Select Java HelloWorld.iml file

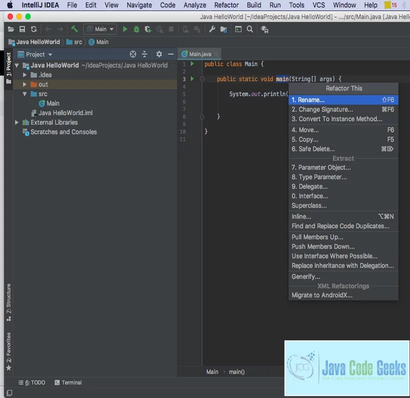point(62,113)
